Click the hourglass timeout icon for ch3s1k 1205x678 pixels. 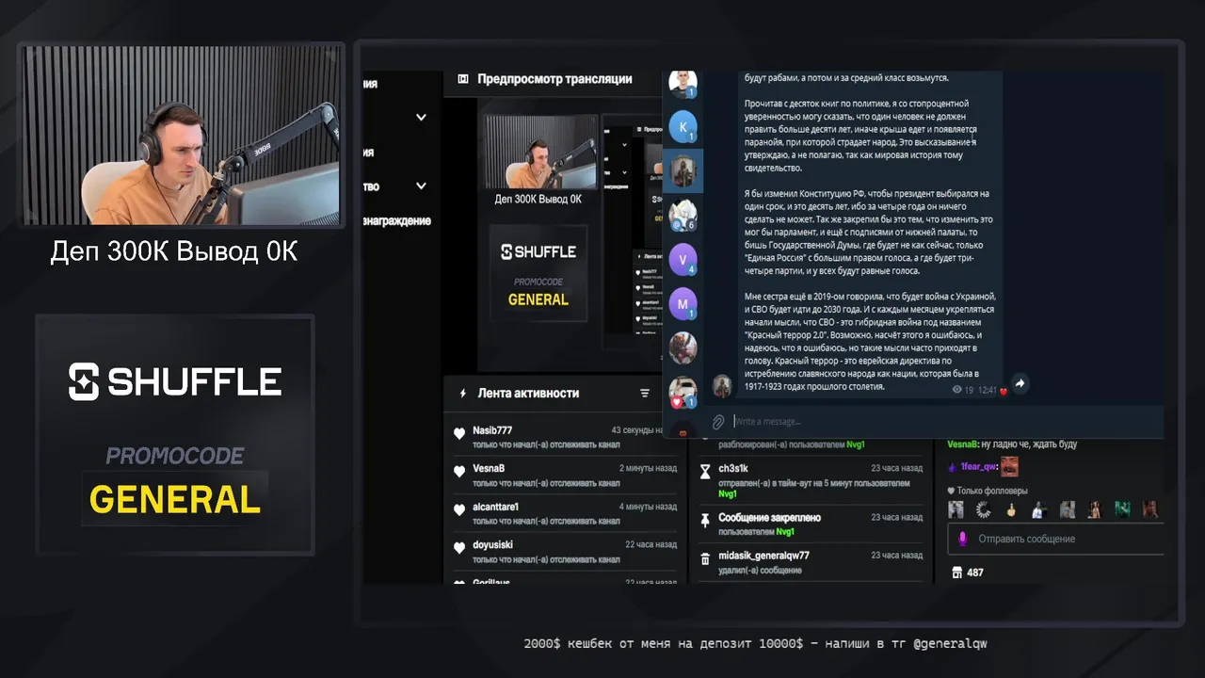(x=705, y=474)
